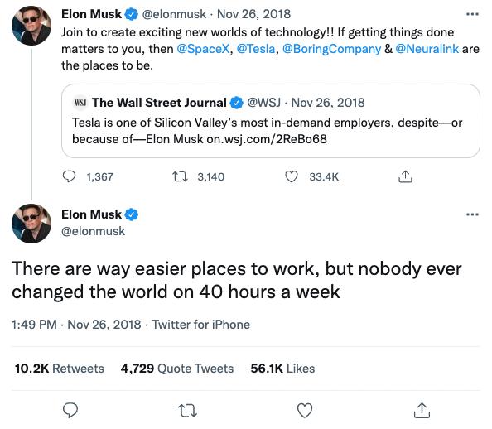Open more options on the second tweet
Viewport: 492px width, 429px height.
pyautogui.click(x=472, y=214)
